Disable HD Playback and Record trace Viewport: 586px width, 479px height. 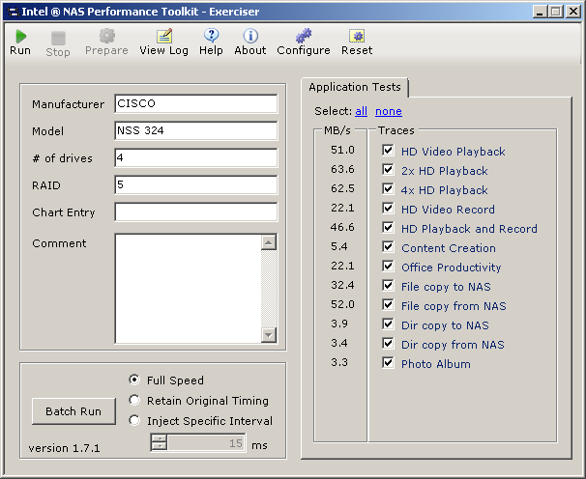coord(388,228)
